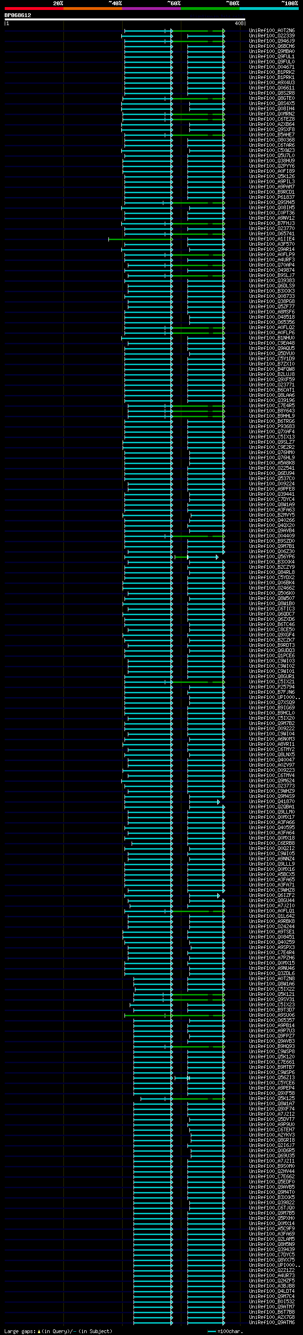This screenshot has height=1335, width=303.
Task: Select the UniRef100_A8VRI1 label
Action: (x=272, y=744)
